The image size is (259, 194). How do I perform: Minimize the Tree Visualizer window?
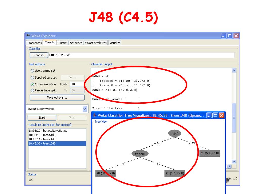click(x=209, y=115)
